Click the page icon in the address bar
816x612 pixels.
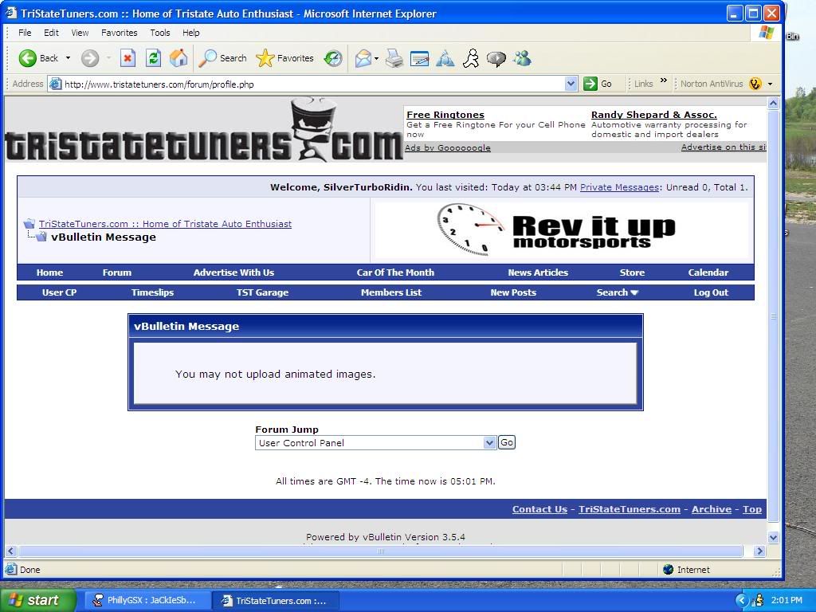coord(56,84)
